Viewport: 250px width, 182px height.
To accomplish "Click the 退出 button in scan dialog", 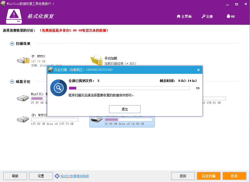I will pyautogui.click(x=125, y=109).
